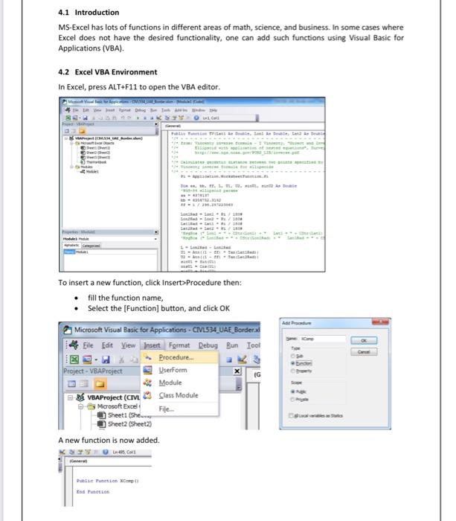Select Module1 in the top editor tree
Screen dimensions: 456x521
(x=92, y=171)
